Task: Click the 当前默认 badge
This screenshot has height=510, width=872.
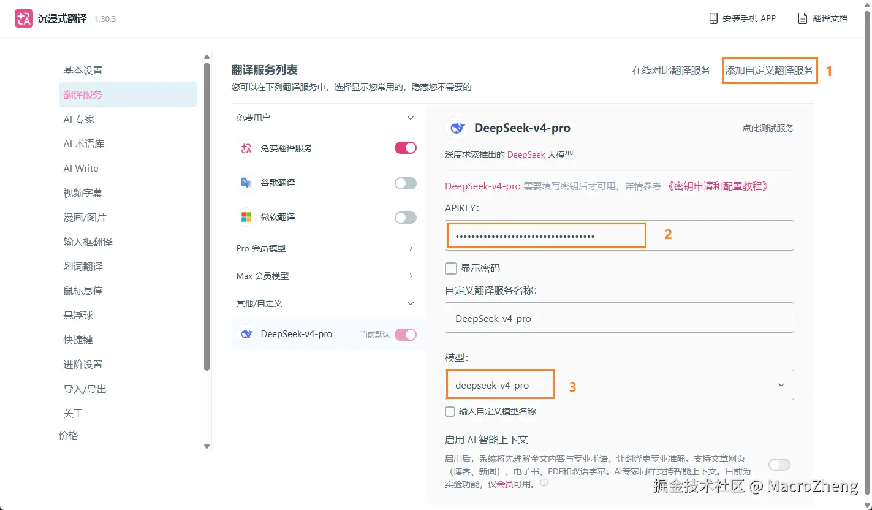Action: (x=374, y=335)
